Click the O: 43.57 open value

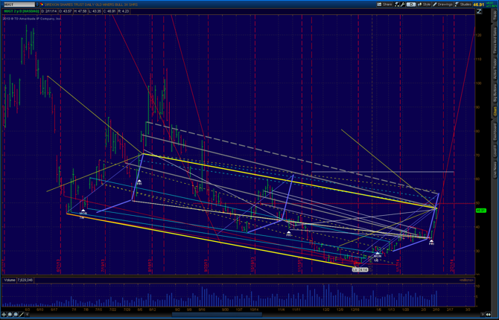[x=66, y=11]
